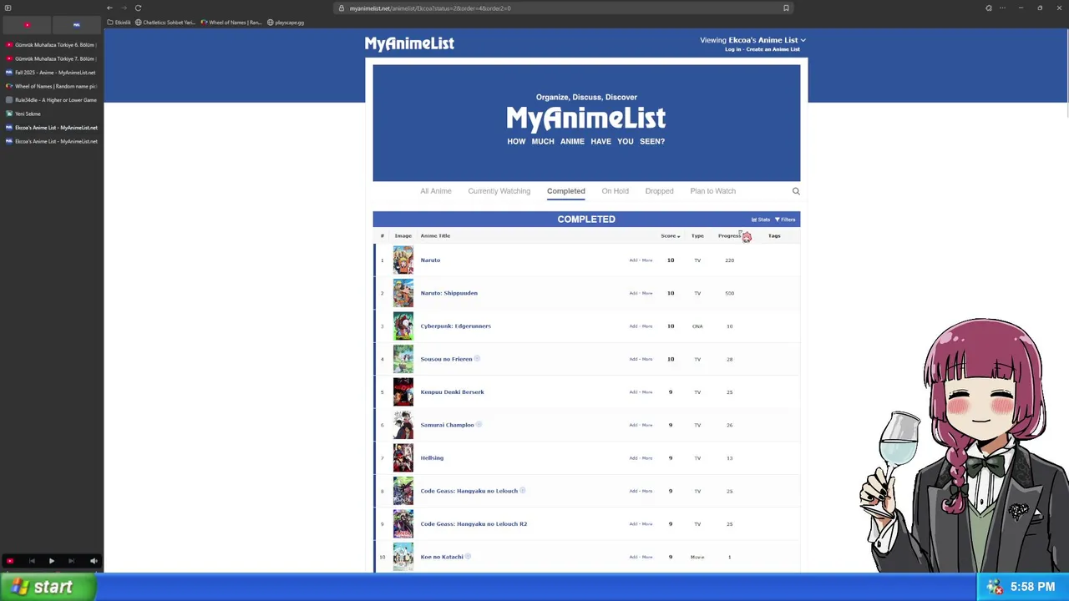1069x601 pixels.
Task: Sort the list by the Score column
Action: 670,236
